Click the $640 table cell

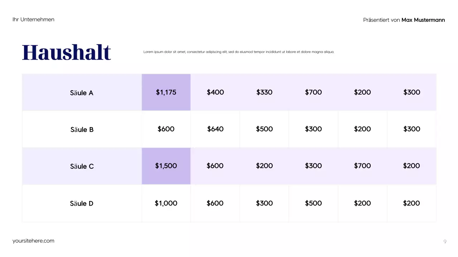pyautogui.click(x=215, y=129)
